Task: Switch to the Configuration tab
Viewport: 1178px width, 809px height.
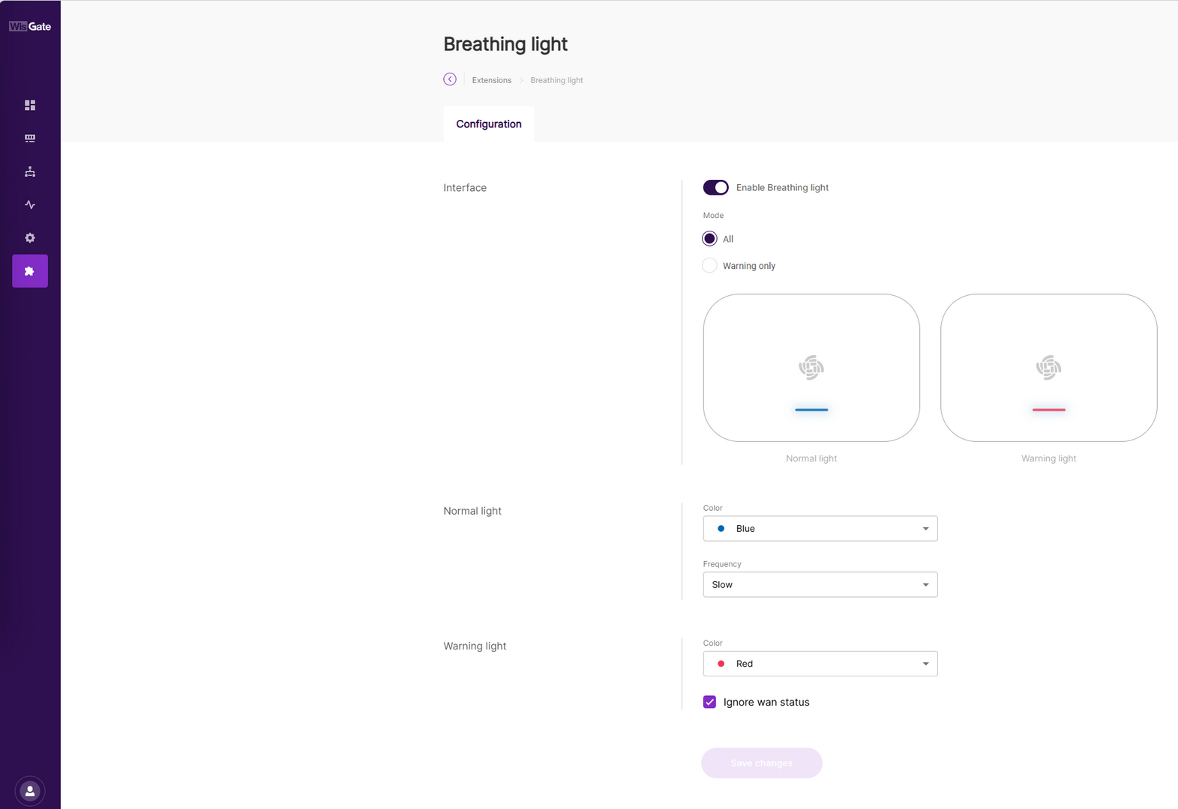Action: click(x=489, y=124)
